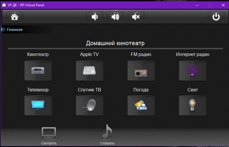Click the Кинотеатр text label

38,54
